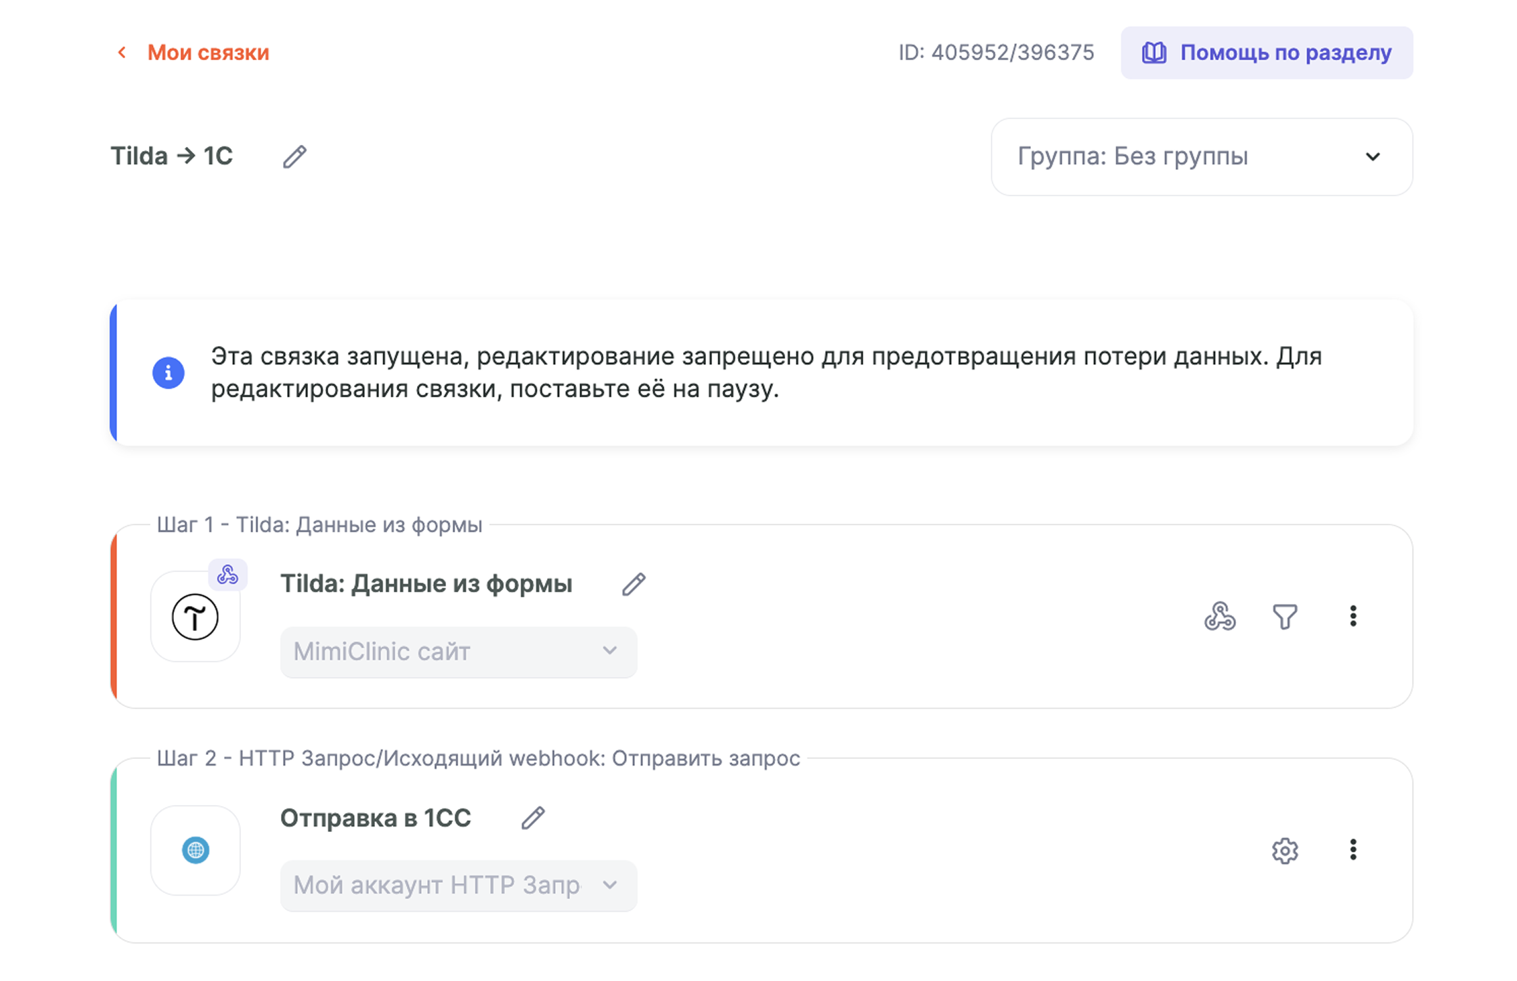
Task: Click the Tilda → 1C title text
Action: point(172,156)
